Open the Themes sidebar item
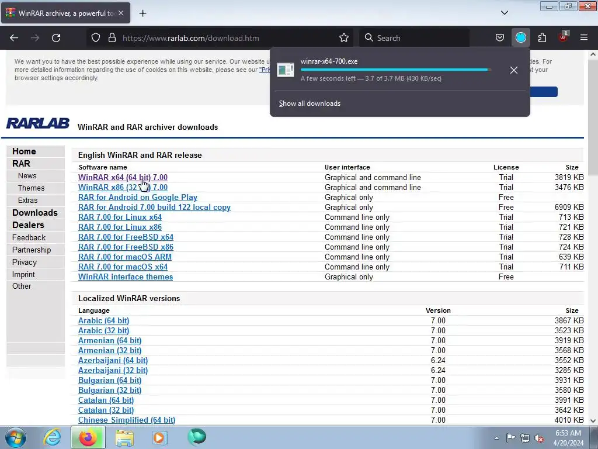598x449 pixels. [32, 188]
